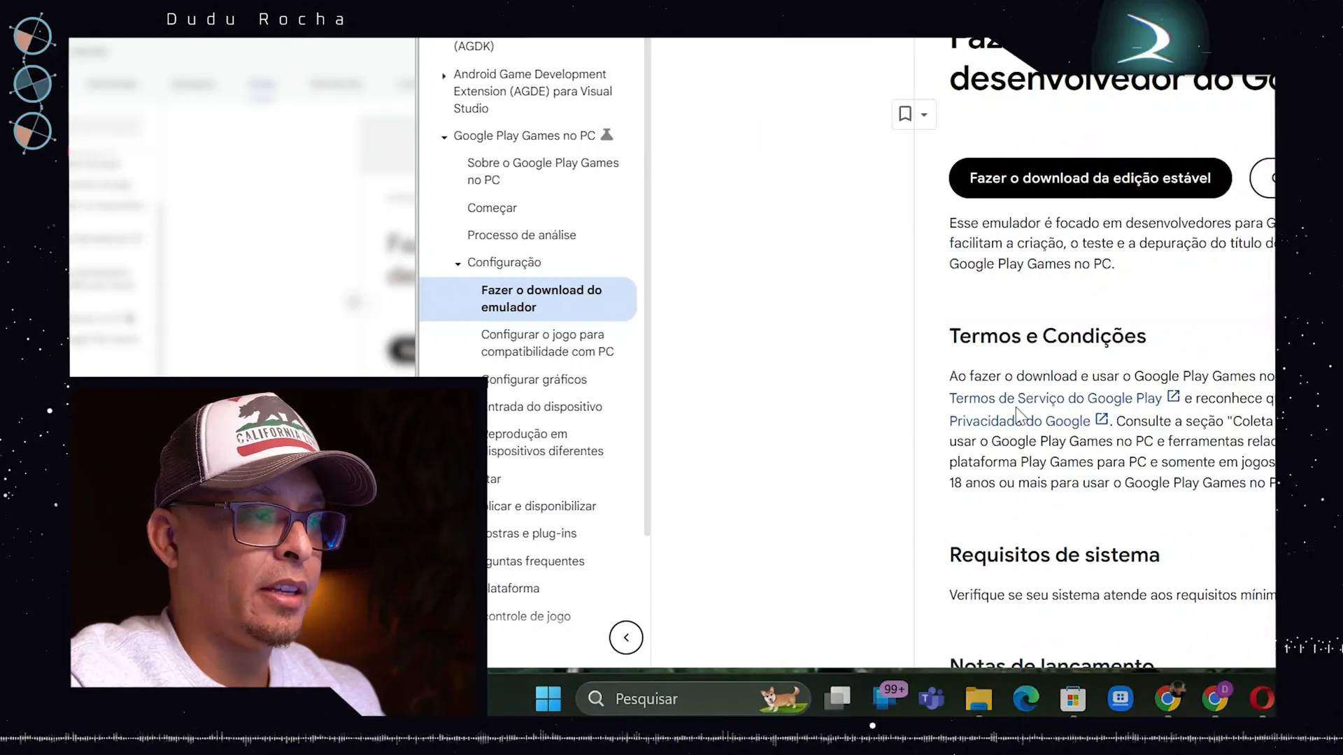Viewport: 1343px width, 755px height.
Task: Open the Entrada do dispositivo item
Action: pos(544,407)
